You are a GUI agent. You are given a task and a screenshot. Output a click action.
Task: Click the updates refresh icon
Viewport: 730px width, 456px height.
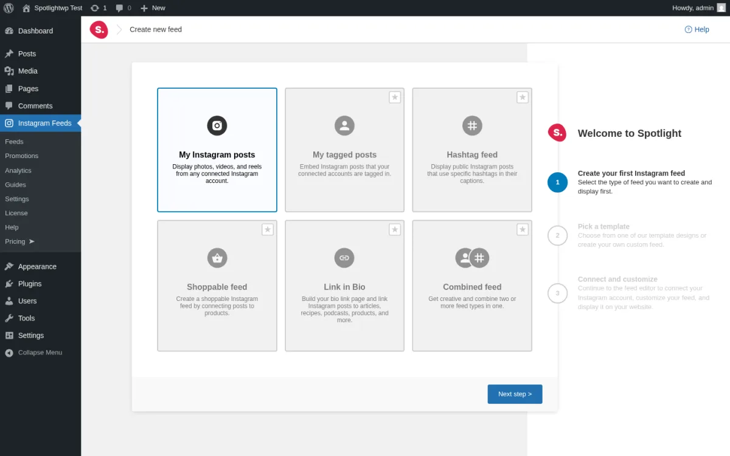(94, 8)
